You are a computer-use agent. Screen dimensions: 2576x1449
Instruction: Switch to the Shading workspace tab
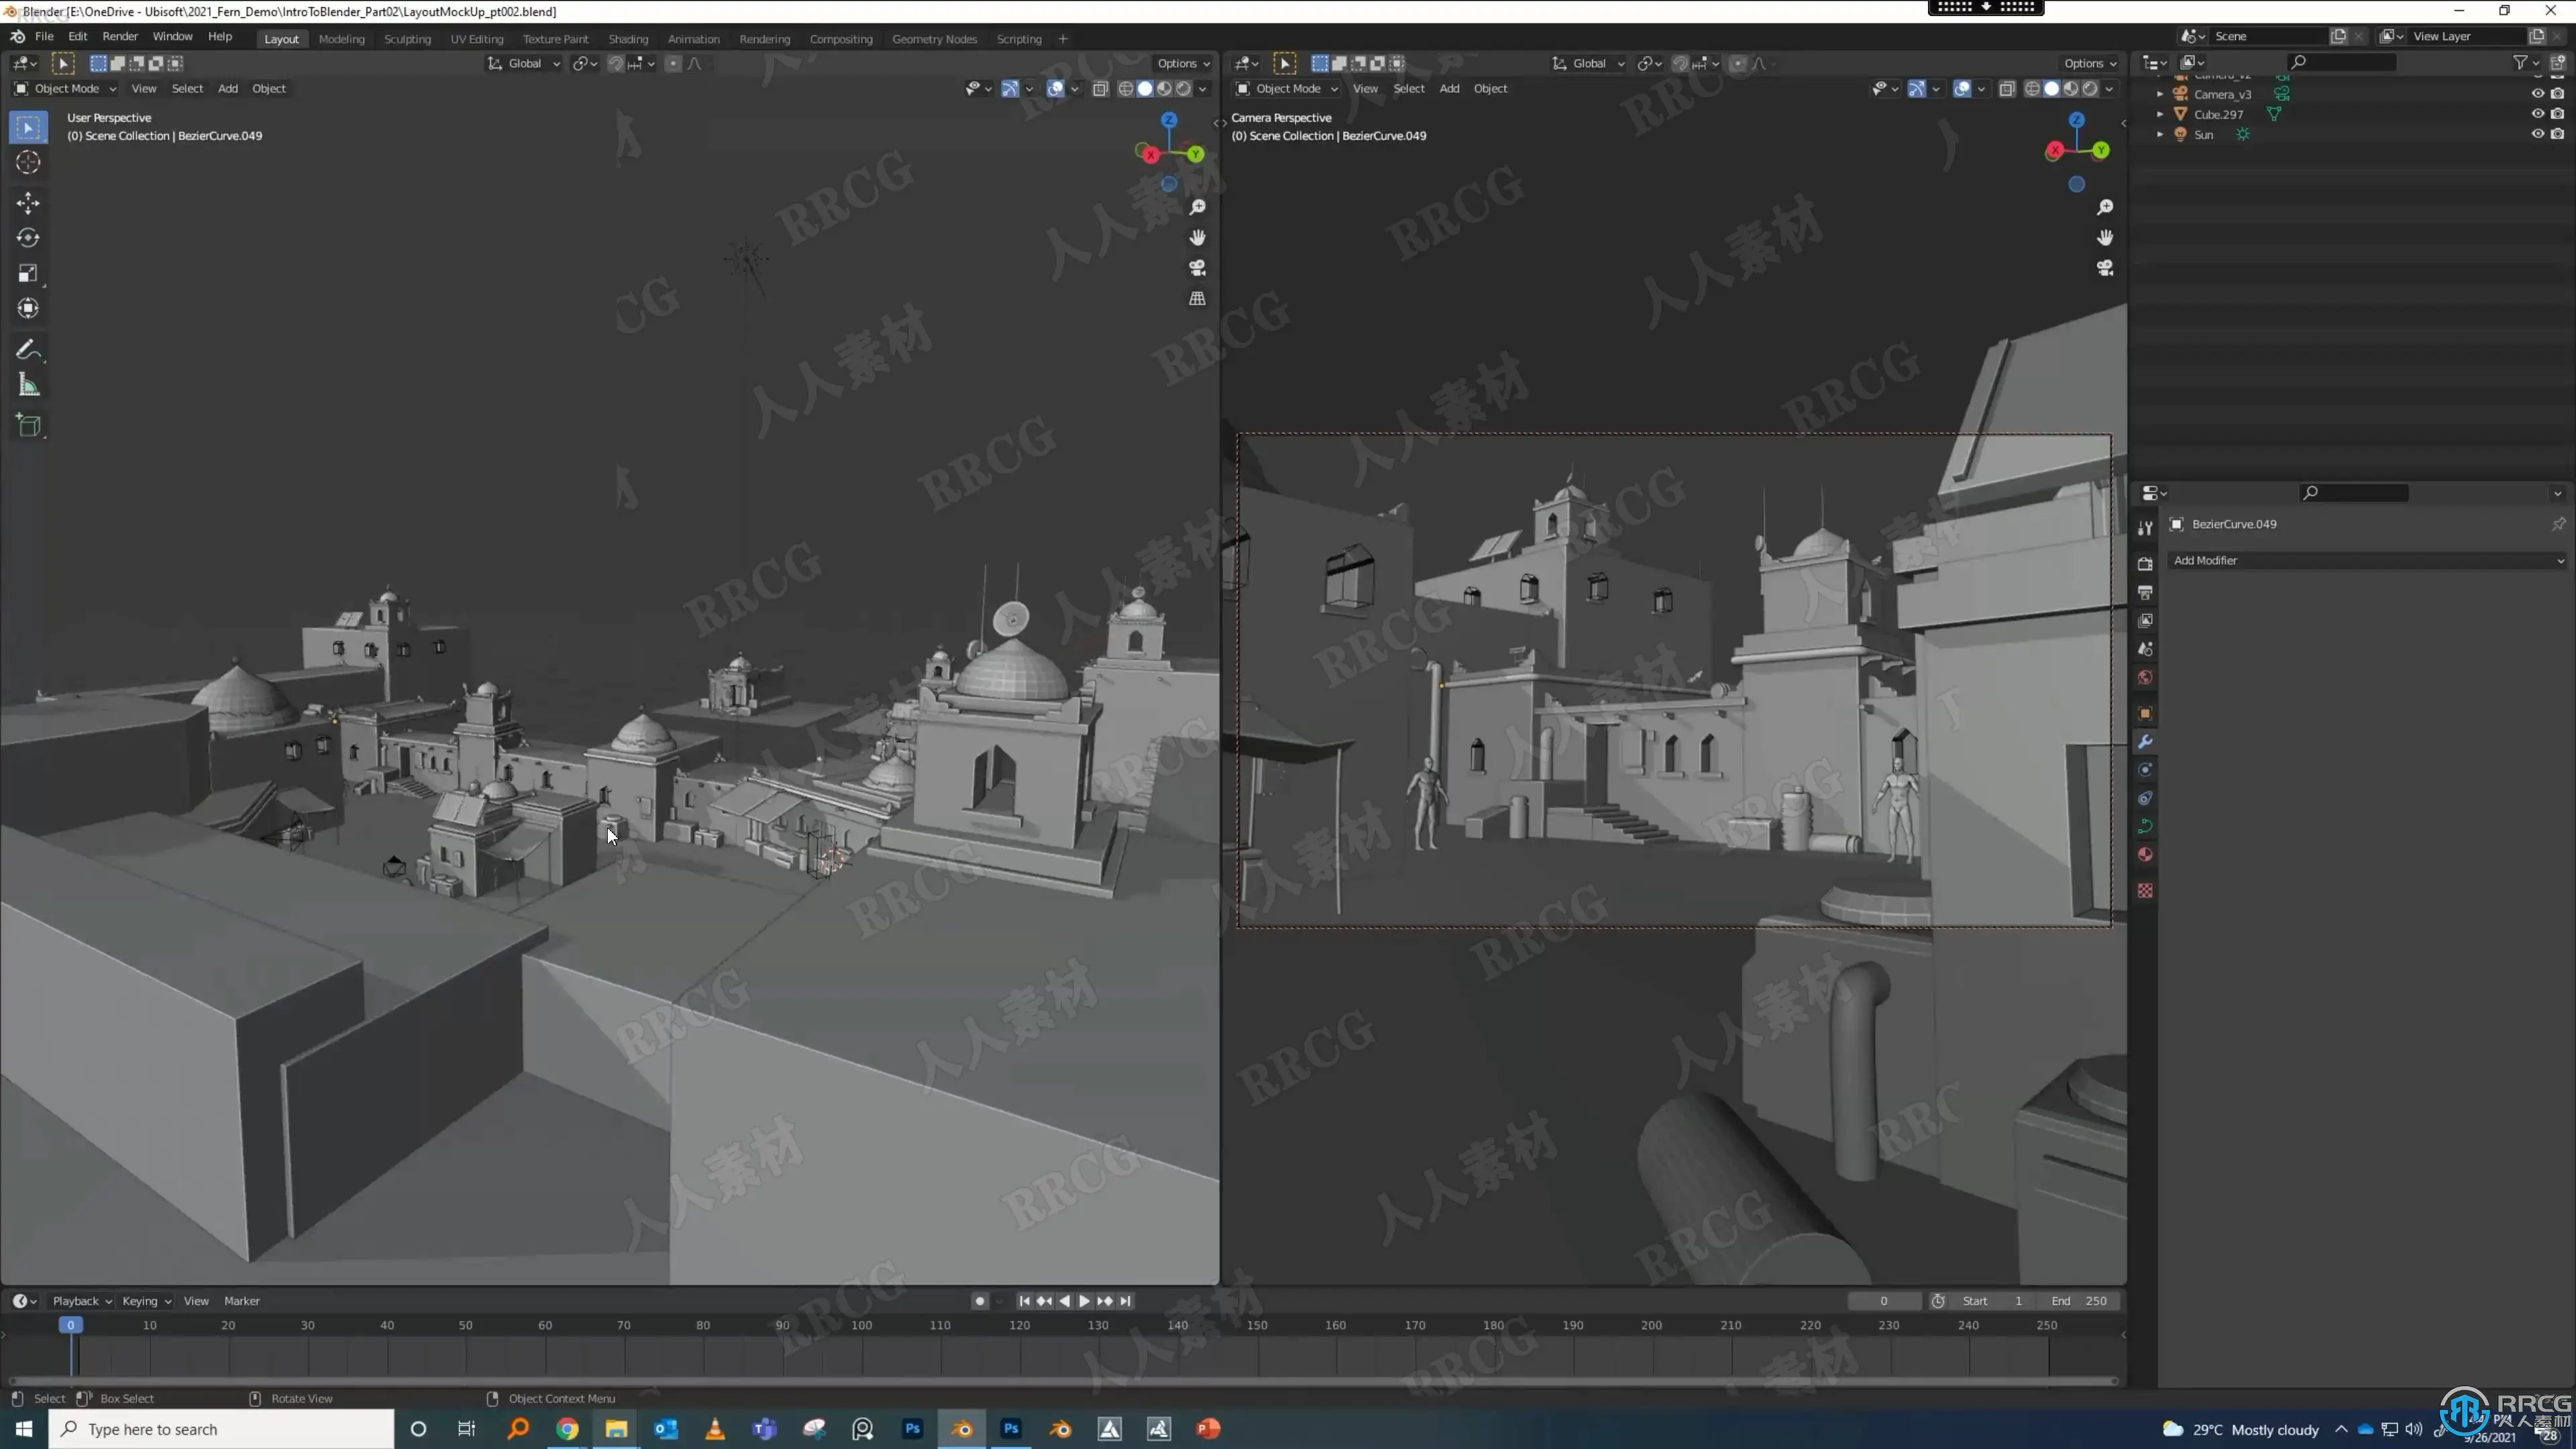(x=628, y=39)
